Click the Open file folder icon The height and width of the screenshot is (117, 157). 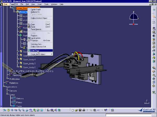point(76,110)
